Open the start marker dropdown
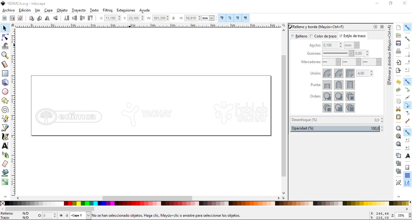Viewport: 412px width, 220px height. click(x=331, y=62)
